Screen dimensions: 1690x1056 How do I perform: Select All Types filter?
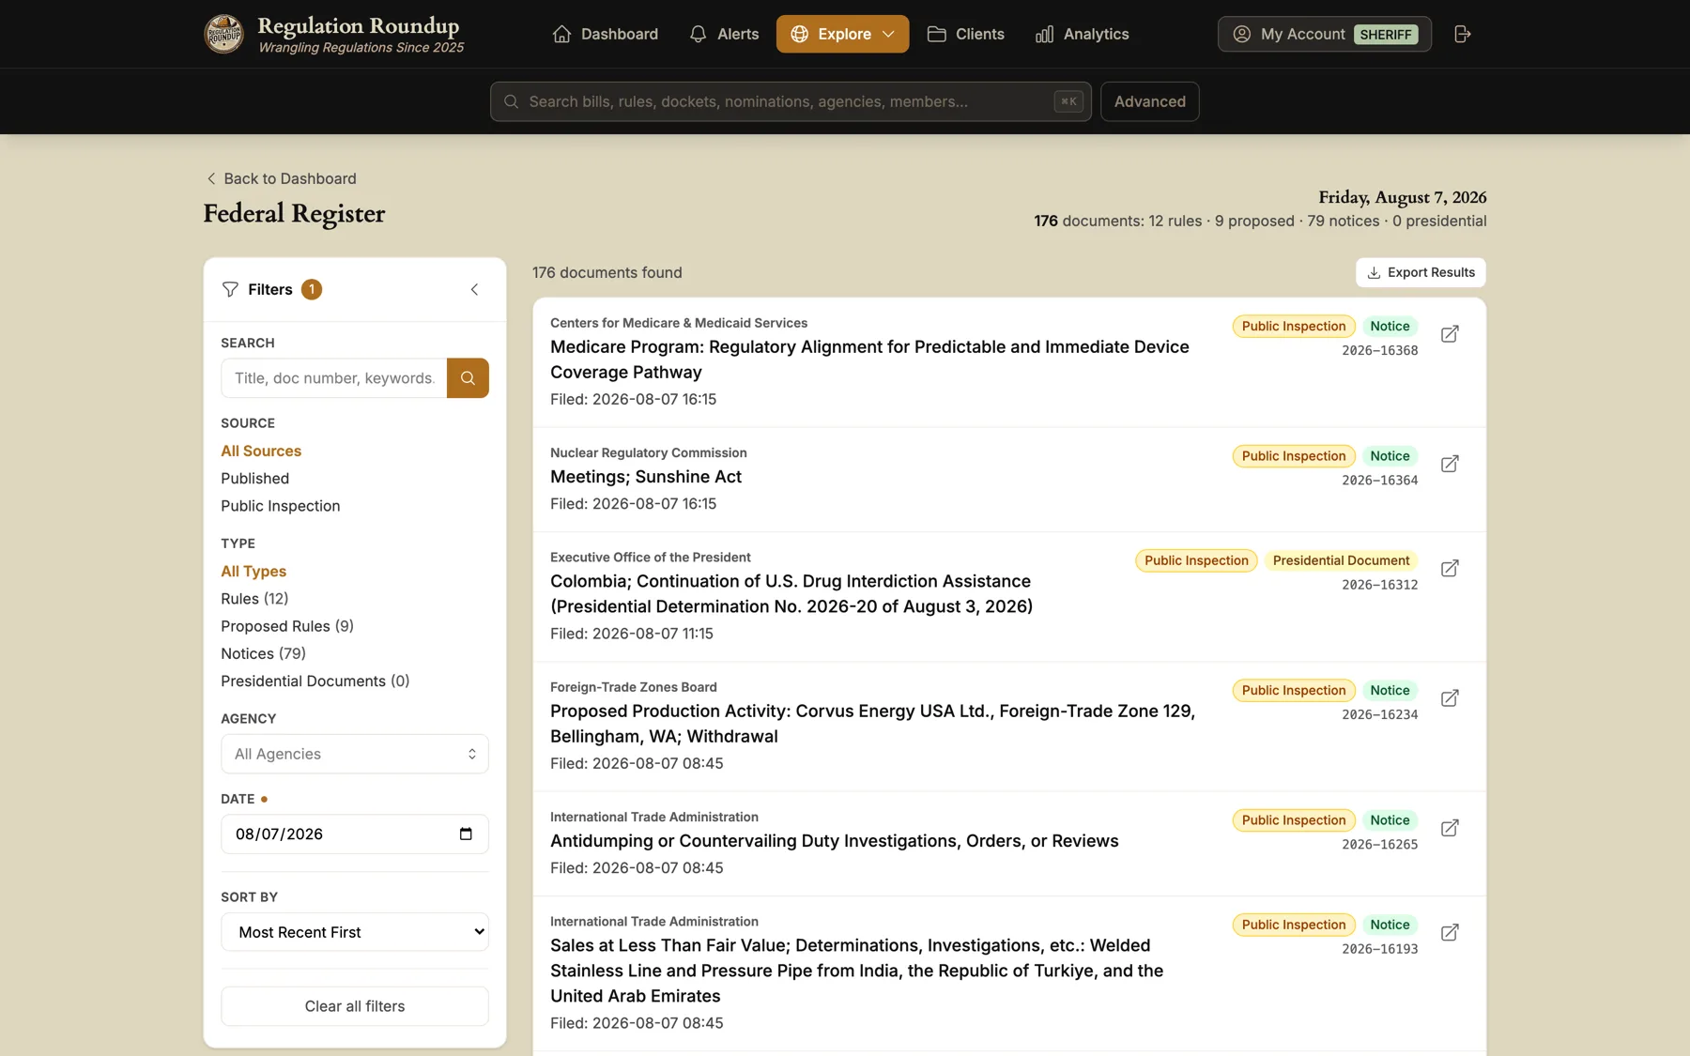point(253,571)
